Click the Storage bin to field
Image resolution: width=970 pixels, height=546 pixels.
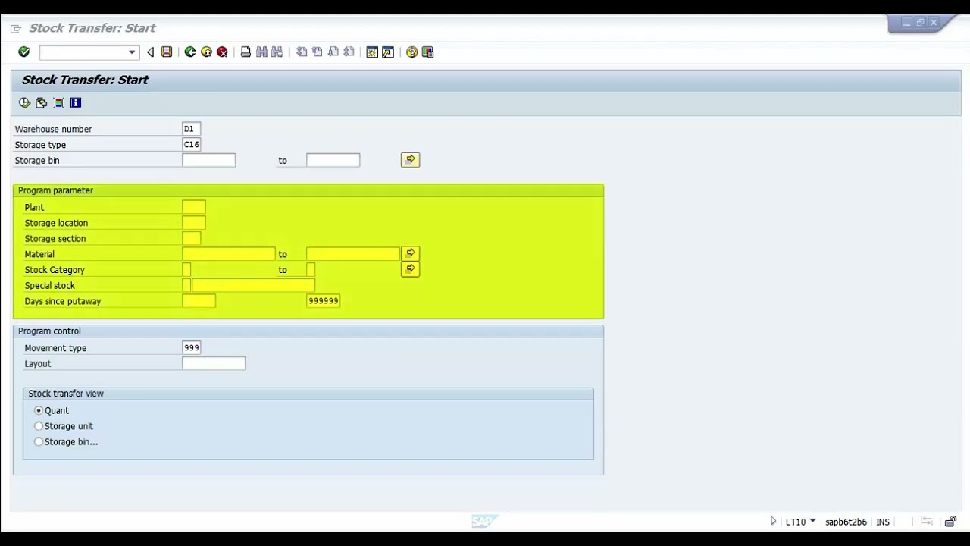pos(333,160)
